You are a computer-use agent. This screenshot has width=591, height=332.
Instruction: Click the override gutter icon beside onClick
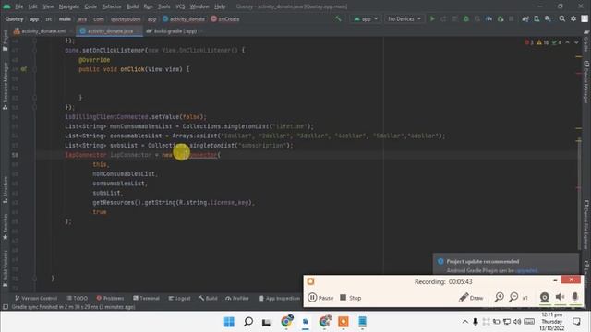tap(24, 69)
